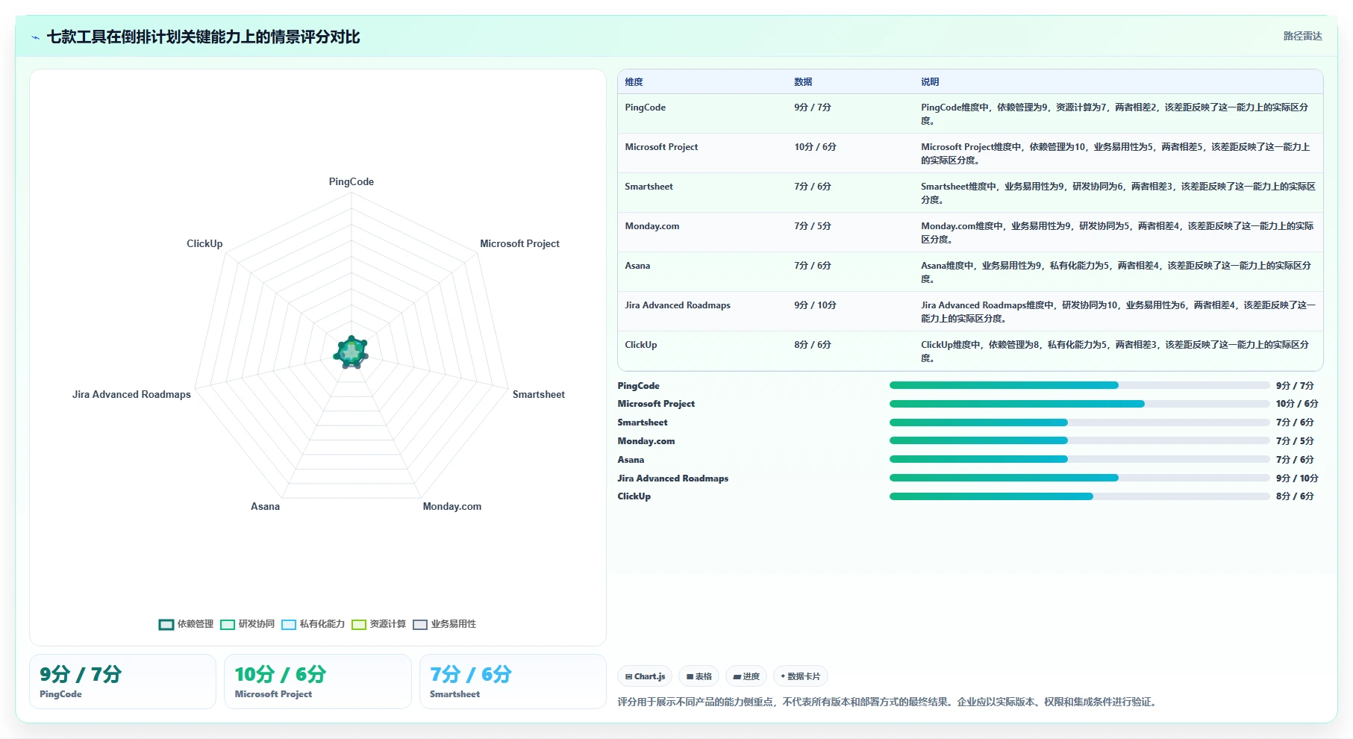This screenshot has width=1353, height=739.
Task: Click the data points at the radar center
Action: coord(351,352)
